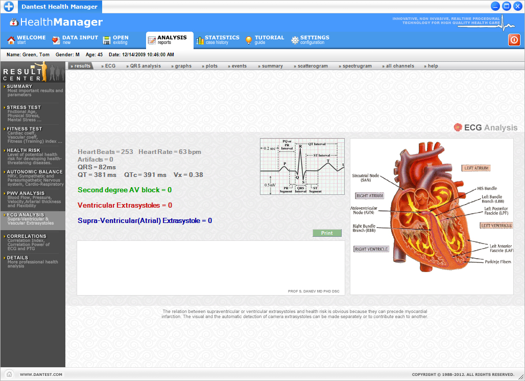Click the heart anatomy illustration

tap(432, 216)
